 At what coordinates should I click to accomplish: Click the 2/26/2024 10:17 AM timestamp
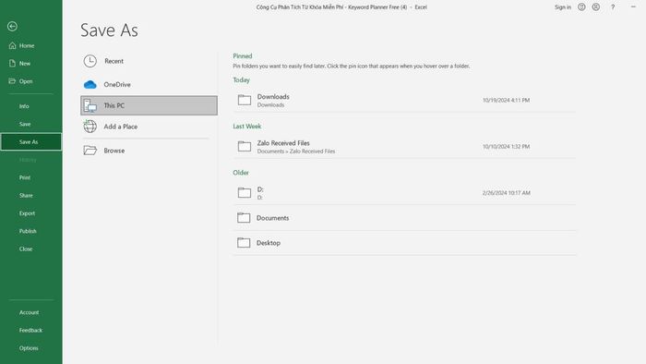507,192
